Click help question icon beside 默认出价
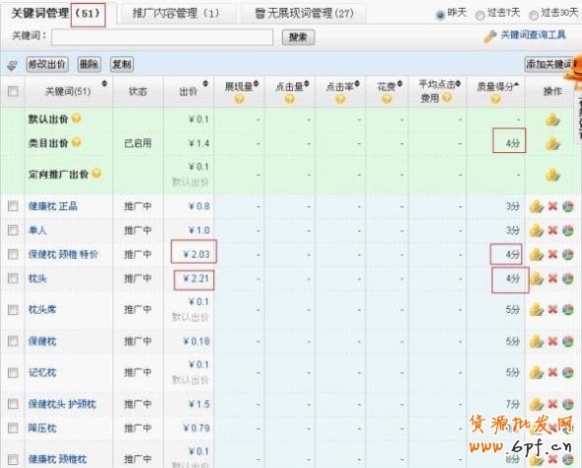Viewport: 582px width, 468px height. 76,118
